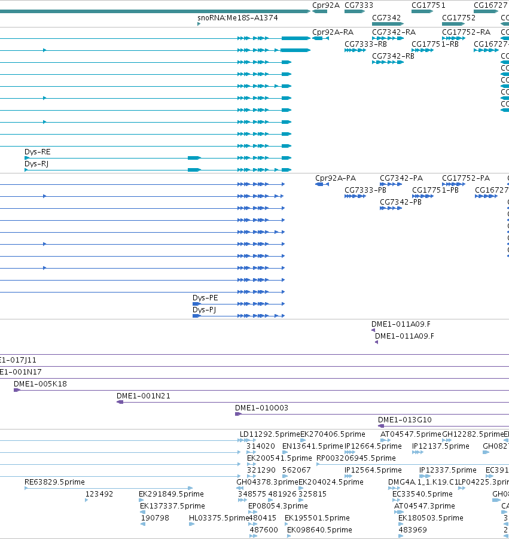Click EST label EK200541.5prime
This screenshot has width=509, height=539.
pos(279,458)
